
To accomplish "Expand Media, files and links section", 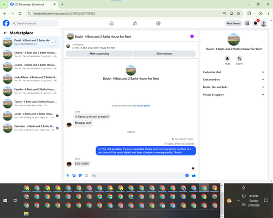I will [234, 87].
